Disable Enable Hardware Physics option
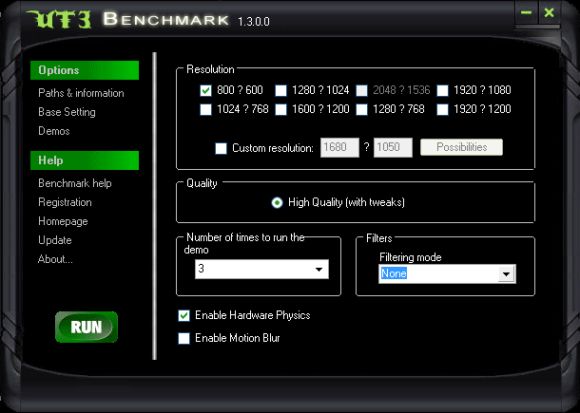The width and height of the screenshot is (580, 413). [x=184, y=316]
